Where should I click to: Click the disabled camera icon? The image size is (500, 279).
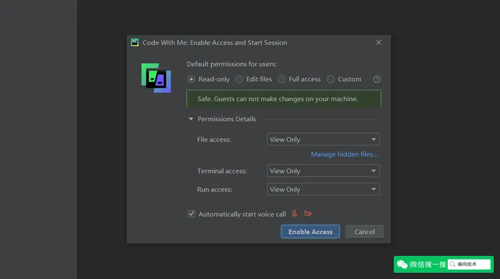[307, 213]
